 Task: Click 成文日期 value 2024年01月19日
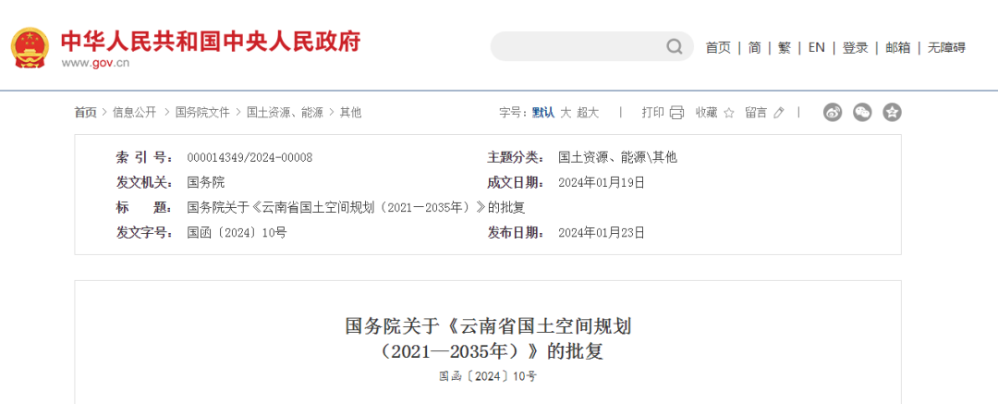[x=602, y=183]
